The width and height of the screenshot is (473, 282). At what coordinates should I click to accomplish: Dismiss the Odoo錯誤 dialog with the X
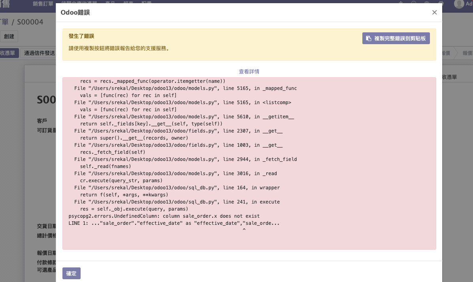coord(434,12)
